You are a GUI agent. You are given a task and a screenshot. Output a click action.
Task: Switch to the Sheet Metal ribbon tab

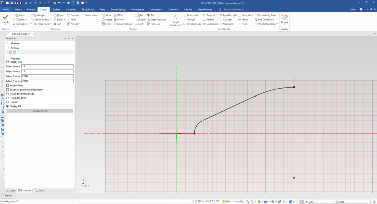pos(88,9)
